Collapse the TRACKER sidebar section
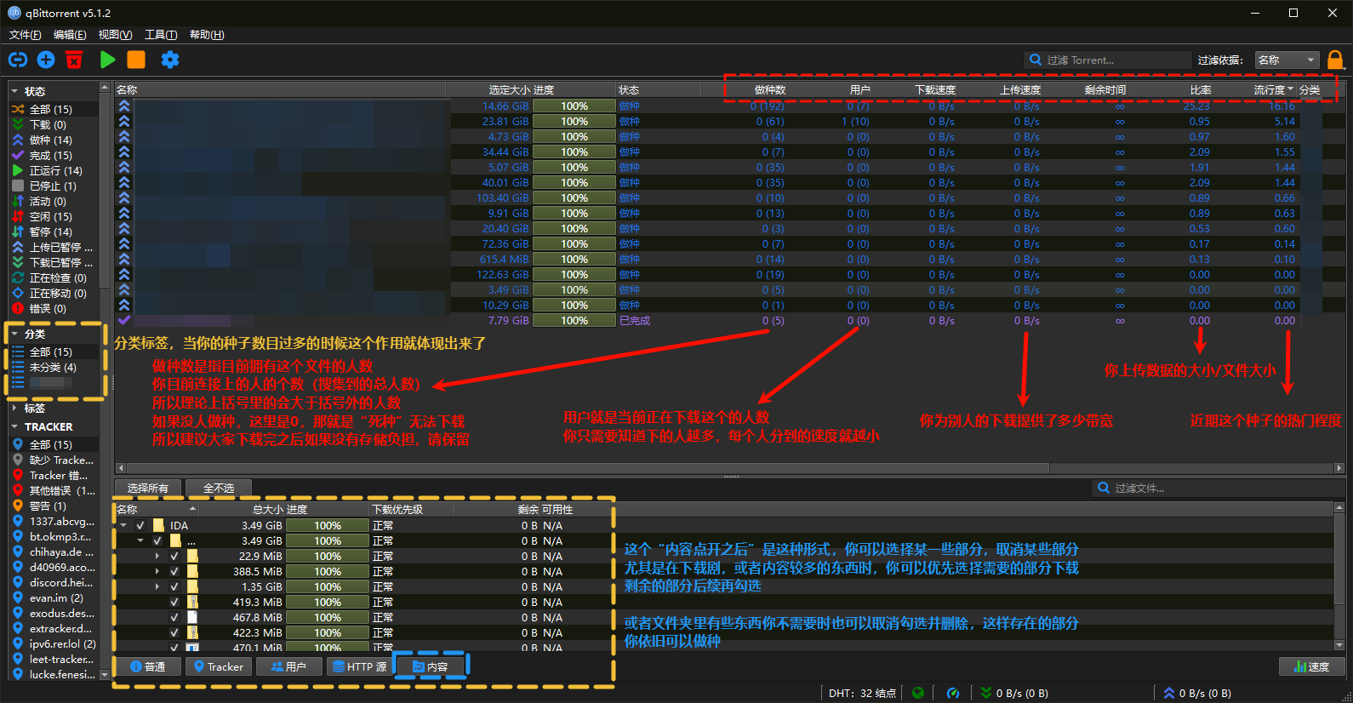 coord(14,426)
